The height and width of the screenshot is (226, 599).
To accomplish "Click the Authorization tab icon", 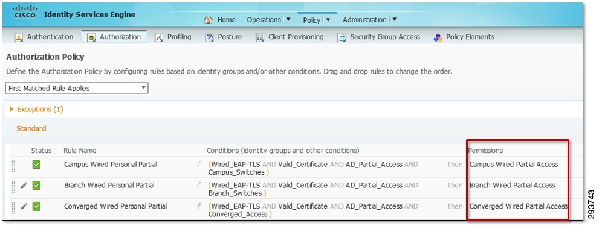I will pyautogui.click(x=91, y=38).
